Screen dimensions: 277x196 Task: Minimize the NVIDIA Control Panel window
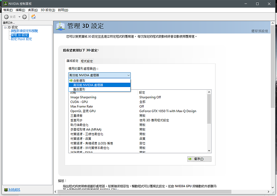(246, 4)
